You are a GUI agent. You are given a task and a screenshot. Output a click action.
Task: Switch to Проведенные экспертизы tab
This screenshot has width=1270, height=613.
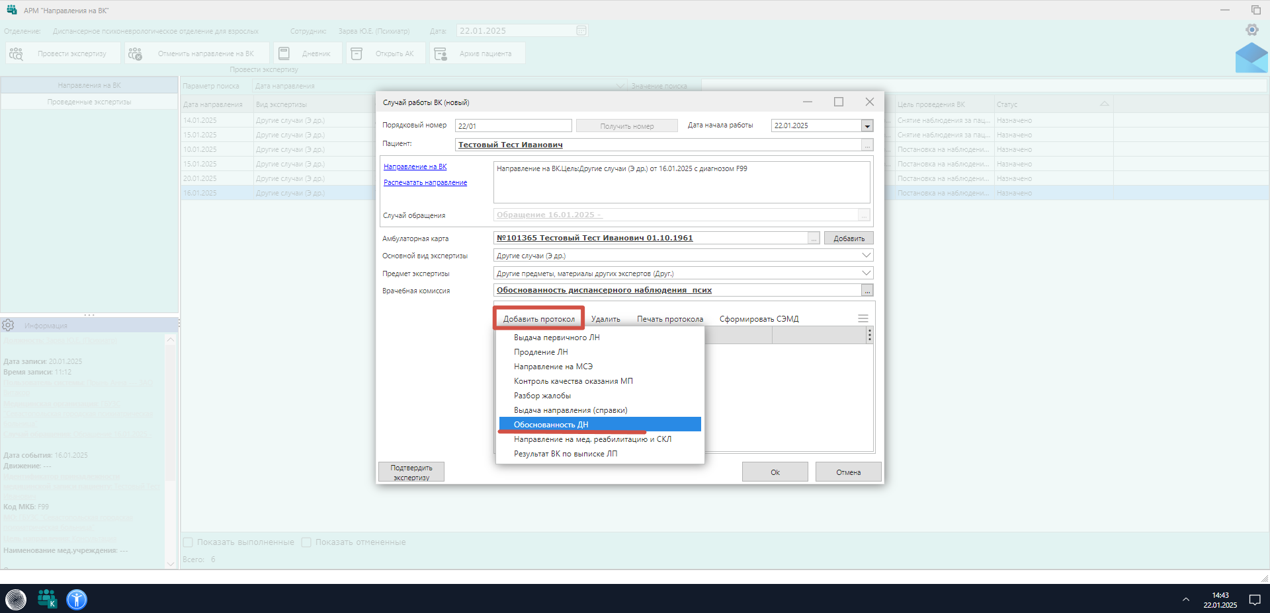click(89, 102)
